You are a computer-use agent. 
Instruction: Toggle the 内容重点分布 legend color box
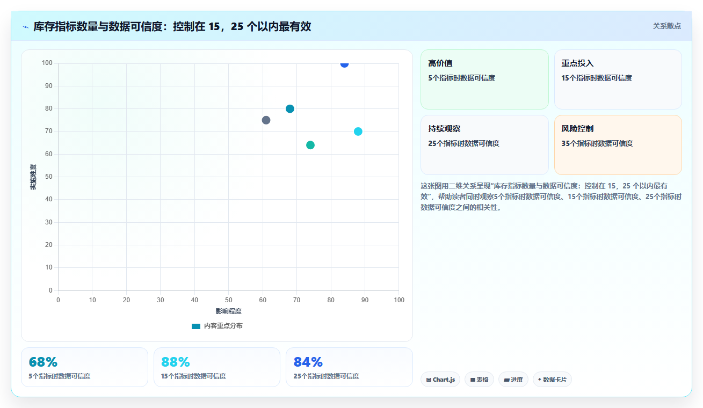coord(196,326)
